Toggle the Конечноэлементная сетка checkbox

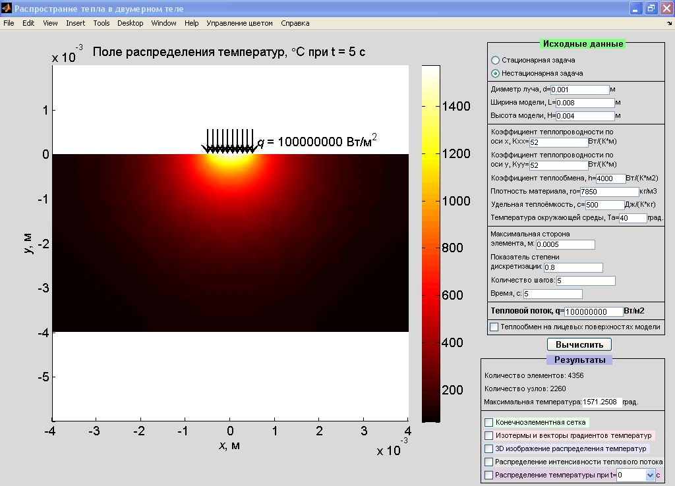point(488,422)
